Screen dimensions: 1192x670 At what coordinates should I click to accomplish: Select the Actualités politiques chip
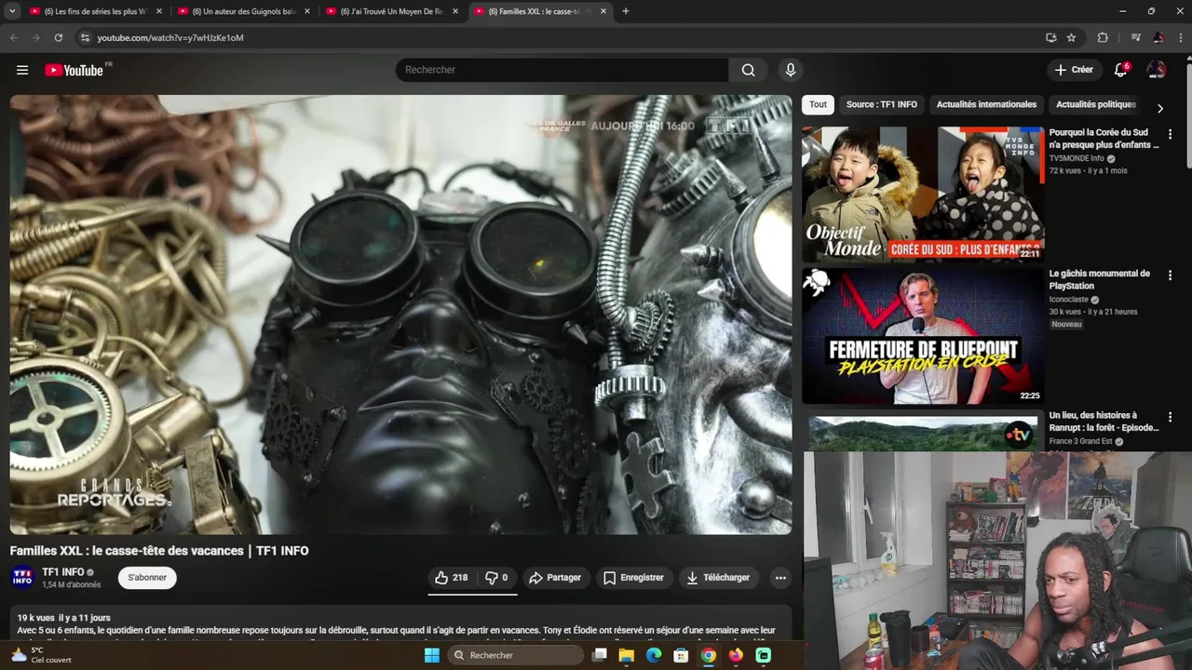coord(1095,105)
